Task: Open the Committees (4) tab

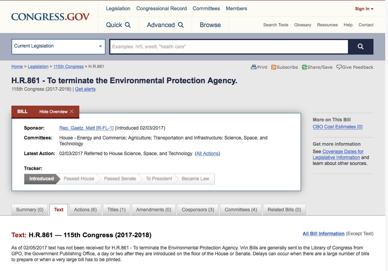Action: [x=241, y=210]
